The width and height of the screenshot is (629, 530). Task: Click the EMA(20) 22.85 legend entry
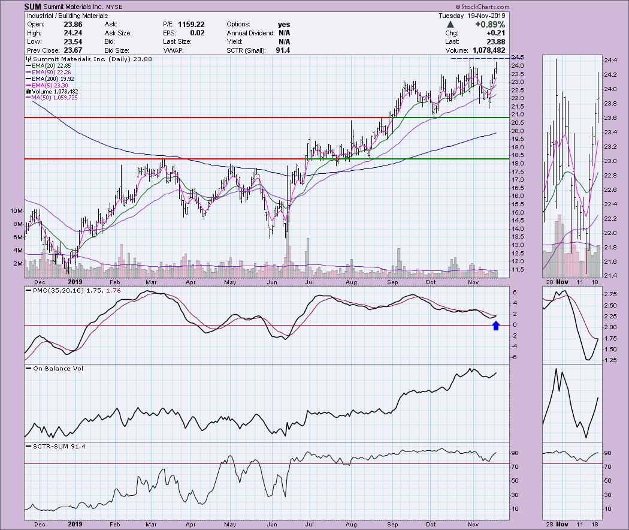point(48,66)
